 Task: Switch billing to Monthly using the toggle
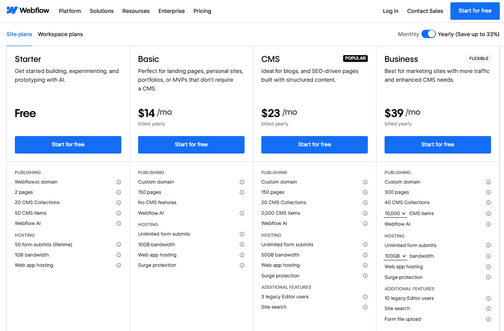pyautogui.click(x=428, y=34)
